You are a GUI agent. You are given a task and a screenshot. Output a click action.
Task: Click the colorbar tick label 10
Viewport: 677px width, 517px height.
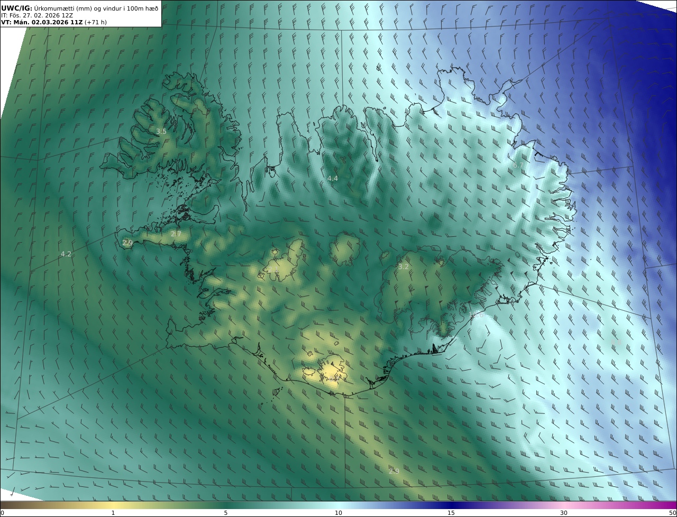point(338,513)
